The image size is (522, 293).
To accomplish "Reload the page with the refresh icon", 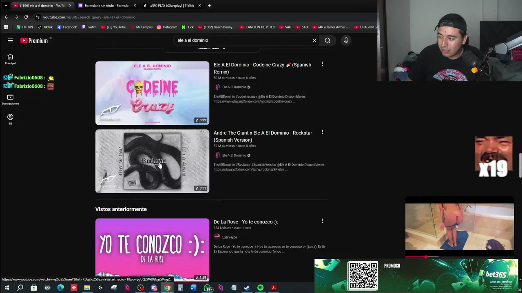I will point(26,17).
